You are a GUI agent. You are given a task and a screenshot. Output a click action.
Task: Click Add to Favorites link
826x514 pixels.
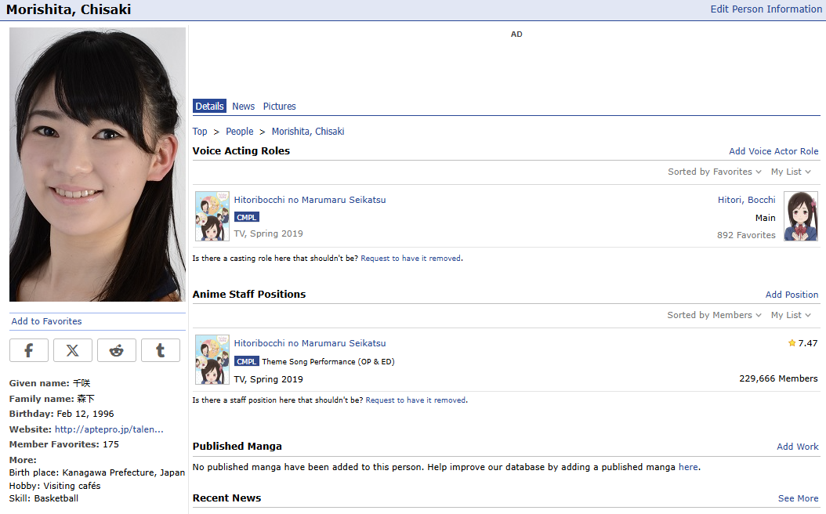(46, 321)
